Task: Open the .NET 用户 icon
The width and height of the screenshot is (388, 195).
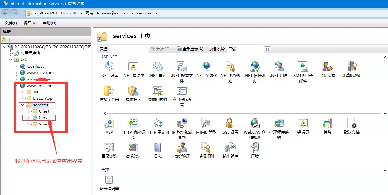Action: point(279,67)
